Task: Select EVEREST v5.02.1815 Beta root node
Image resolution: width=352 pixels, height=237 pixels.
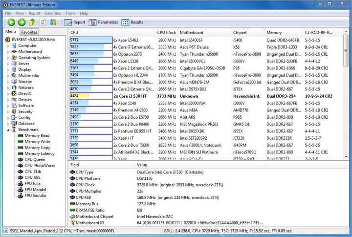Action: (x=33, y=40)
